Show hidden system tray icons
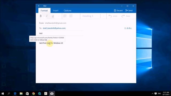Screen dimensions: 171x96 153,94
